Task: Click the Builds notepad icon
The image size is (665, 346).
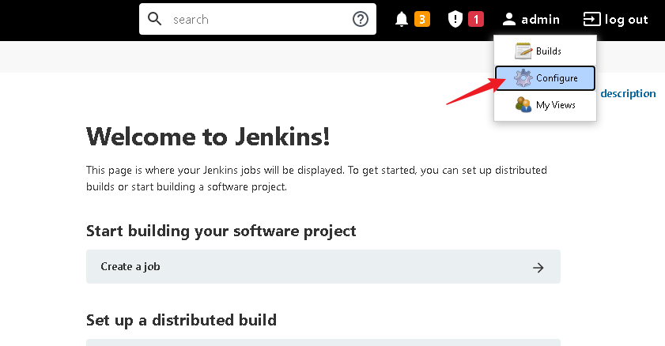Action: (523, 51)
